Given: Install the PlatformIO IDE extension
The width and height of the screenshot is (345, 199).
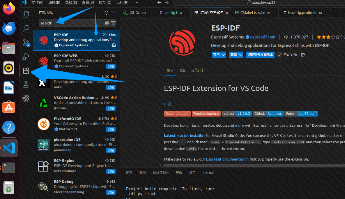Looking at the screenshot, I should 111,129.
